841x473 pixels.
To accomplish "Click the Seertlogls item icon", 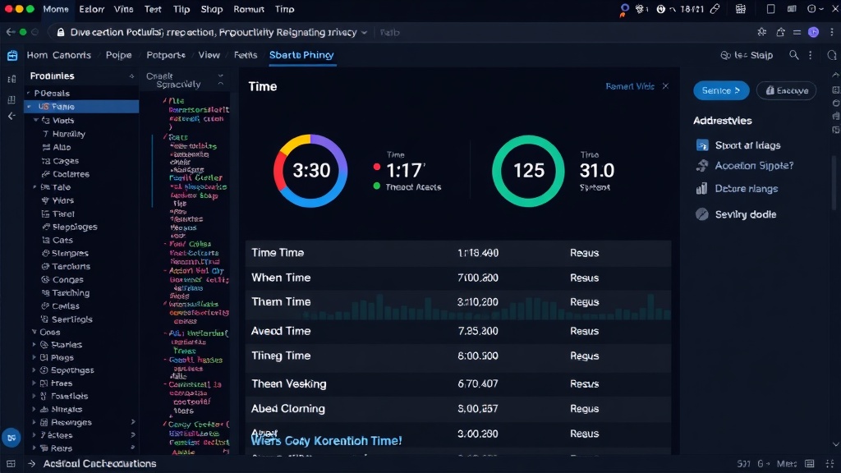I will pos(46,319).
